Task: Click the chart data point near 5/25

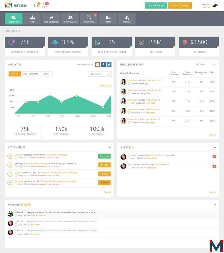Action: pos(103,107)
